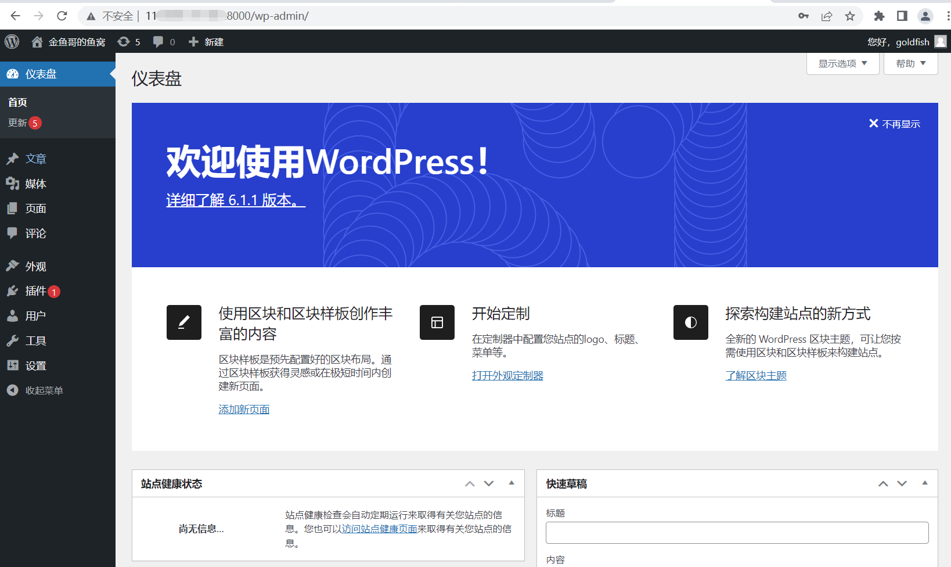Click the 文章 pushpin icon

click(13, 159)
